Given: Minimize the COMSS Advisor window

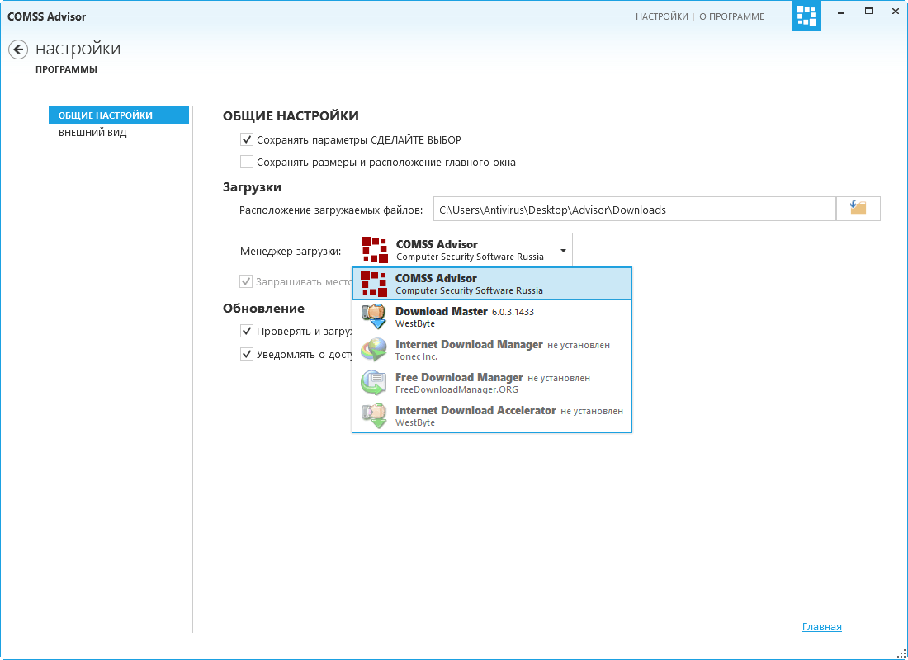Looking at the screenshot, I should 841,12.
